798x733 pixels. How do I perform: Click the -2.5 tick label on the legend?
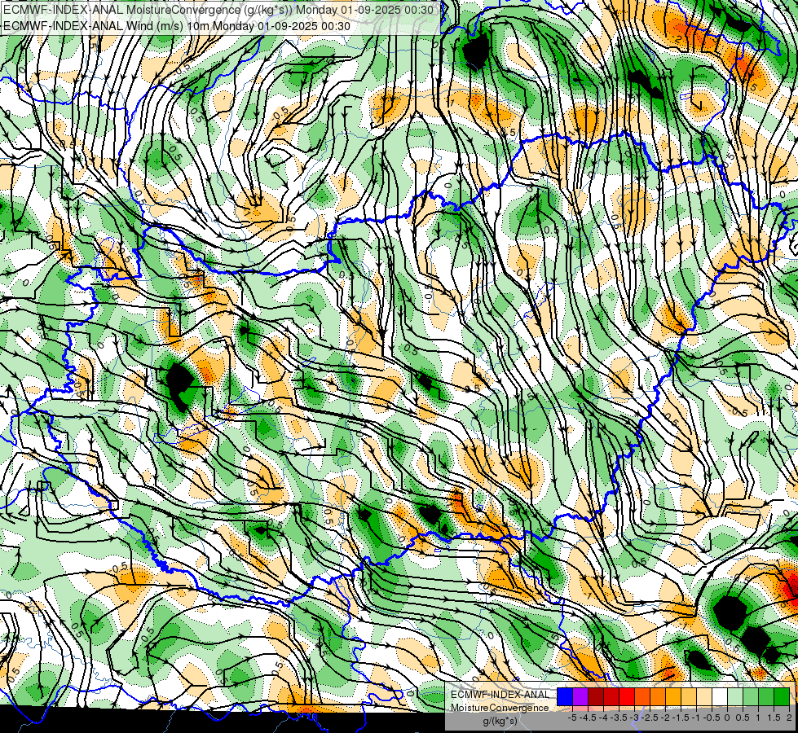650,718
